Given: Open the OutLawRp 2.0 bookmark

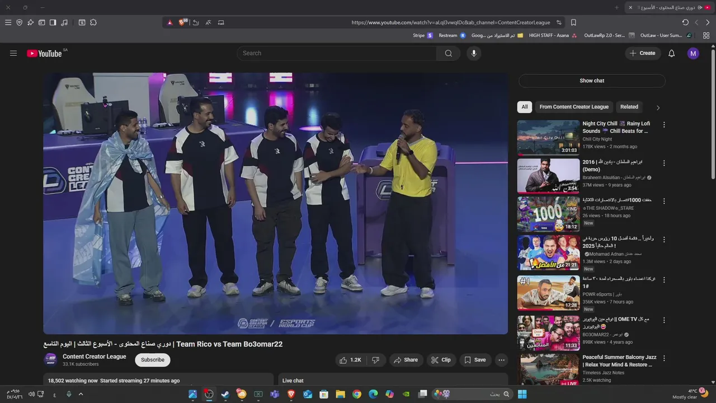Looking at the screenshot, I should (x=609, y=35).
